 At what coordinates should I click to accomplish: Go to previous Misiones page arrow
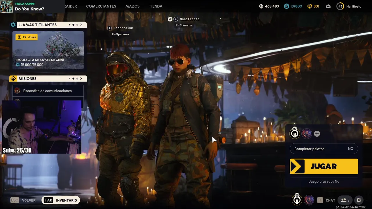pyautogui.click(x=70, y=79)
